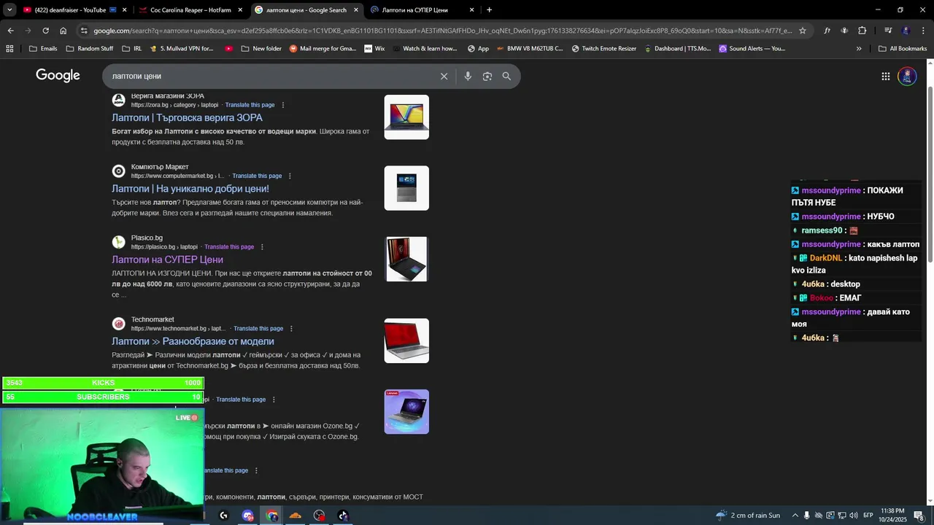The image size is (934, 525).
Task: Open more options for the ЗОРА result
Action: 283,105
